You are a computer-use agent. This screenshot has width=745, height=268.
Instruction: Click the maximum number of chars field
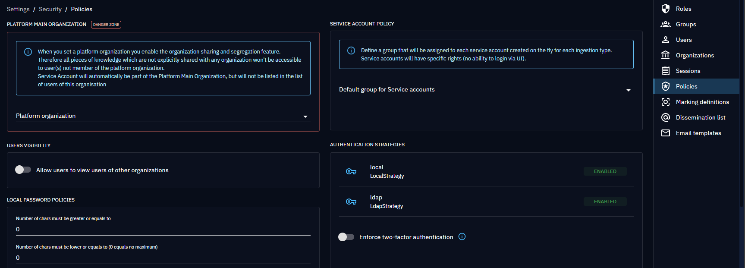163,258
